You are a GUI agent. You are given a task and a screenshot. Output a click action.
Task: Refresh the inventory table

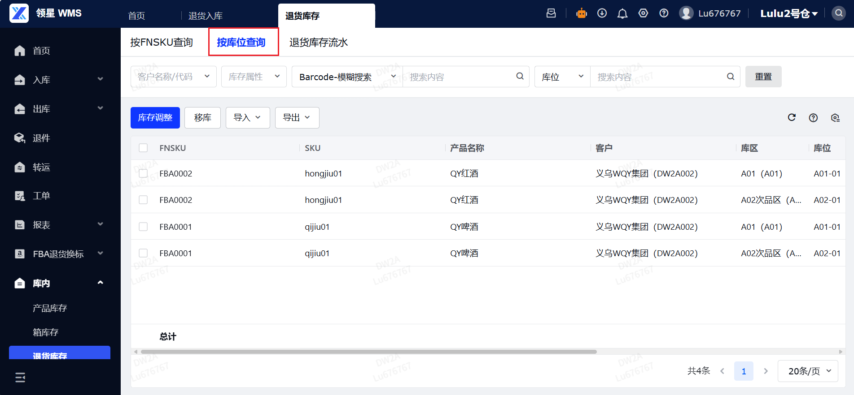[792, 117]
